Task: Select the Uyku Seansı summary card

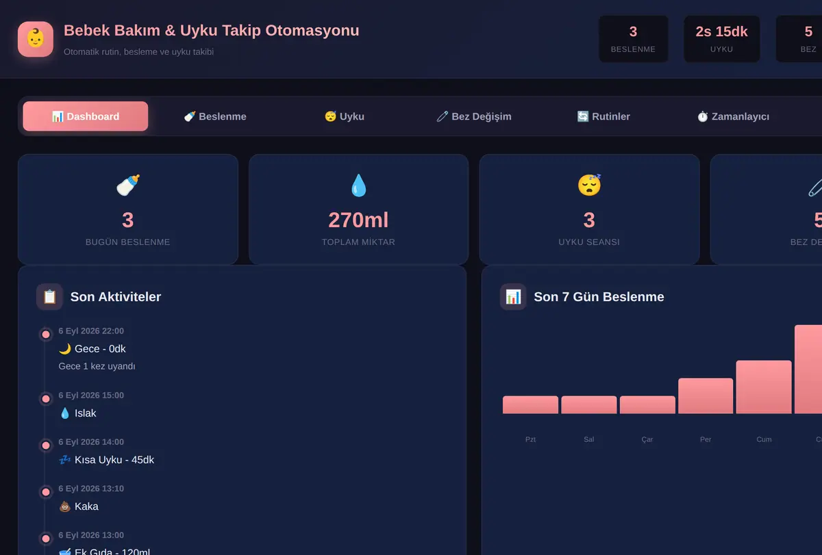Action: pyautogui.click(x=589, y=209)
